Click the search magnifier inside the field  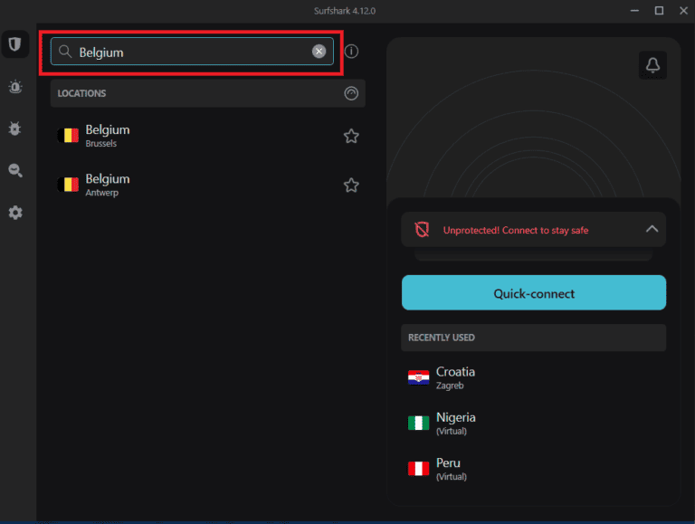click(65, 52)
